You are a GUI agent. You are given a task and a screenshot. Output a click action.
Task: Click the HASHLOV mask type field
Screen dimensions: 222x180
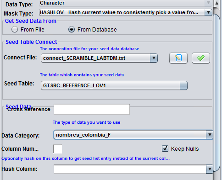[x=122, y=12]
